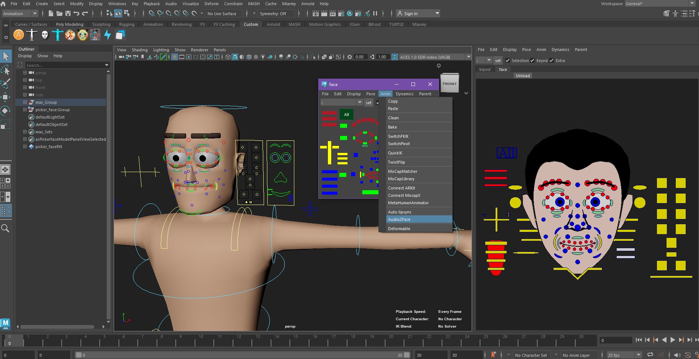Expand the picker_faceRN node in Outliner
Image resolution: width=699 pixels, height=359 pixels.
[25, 147]
